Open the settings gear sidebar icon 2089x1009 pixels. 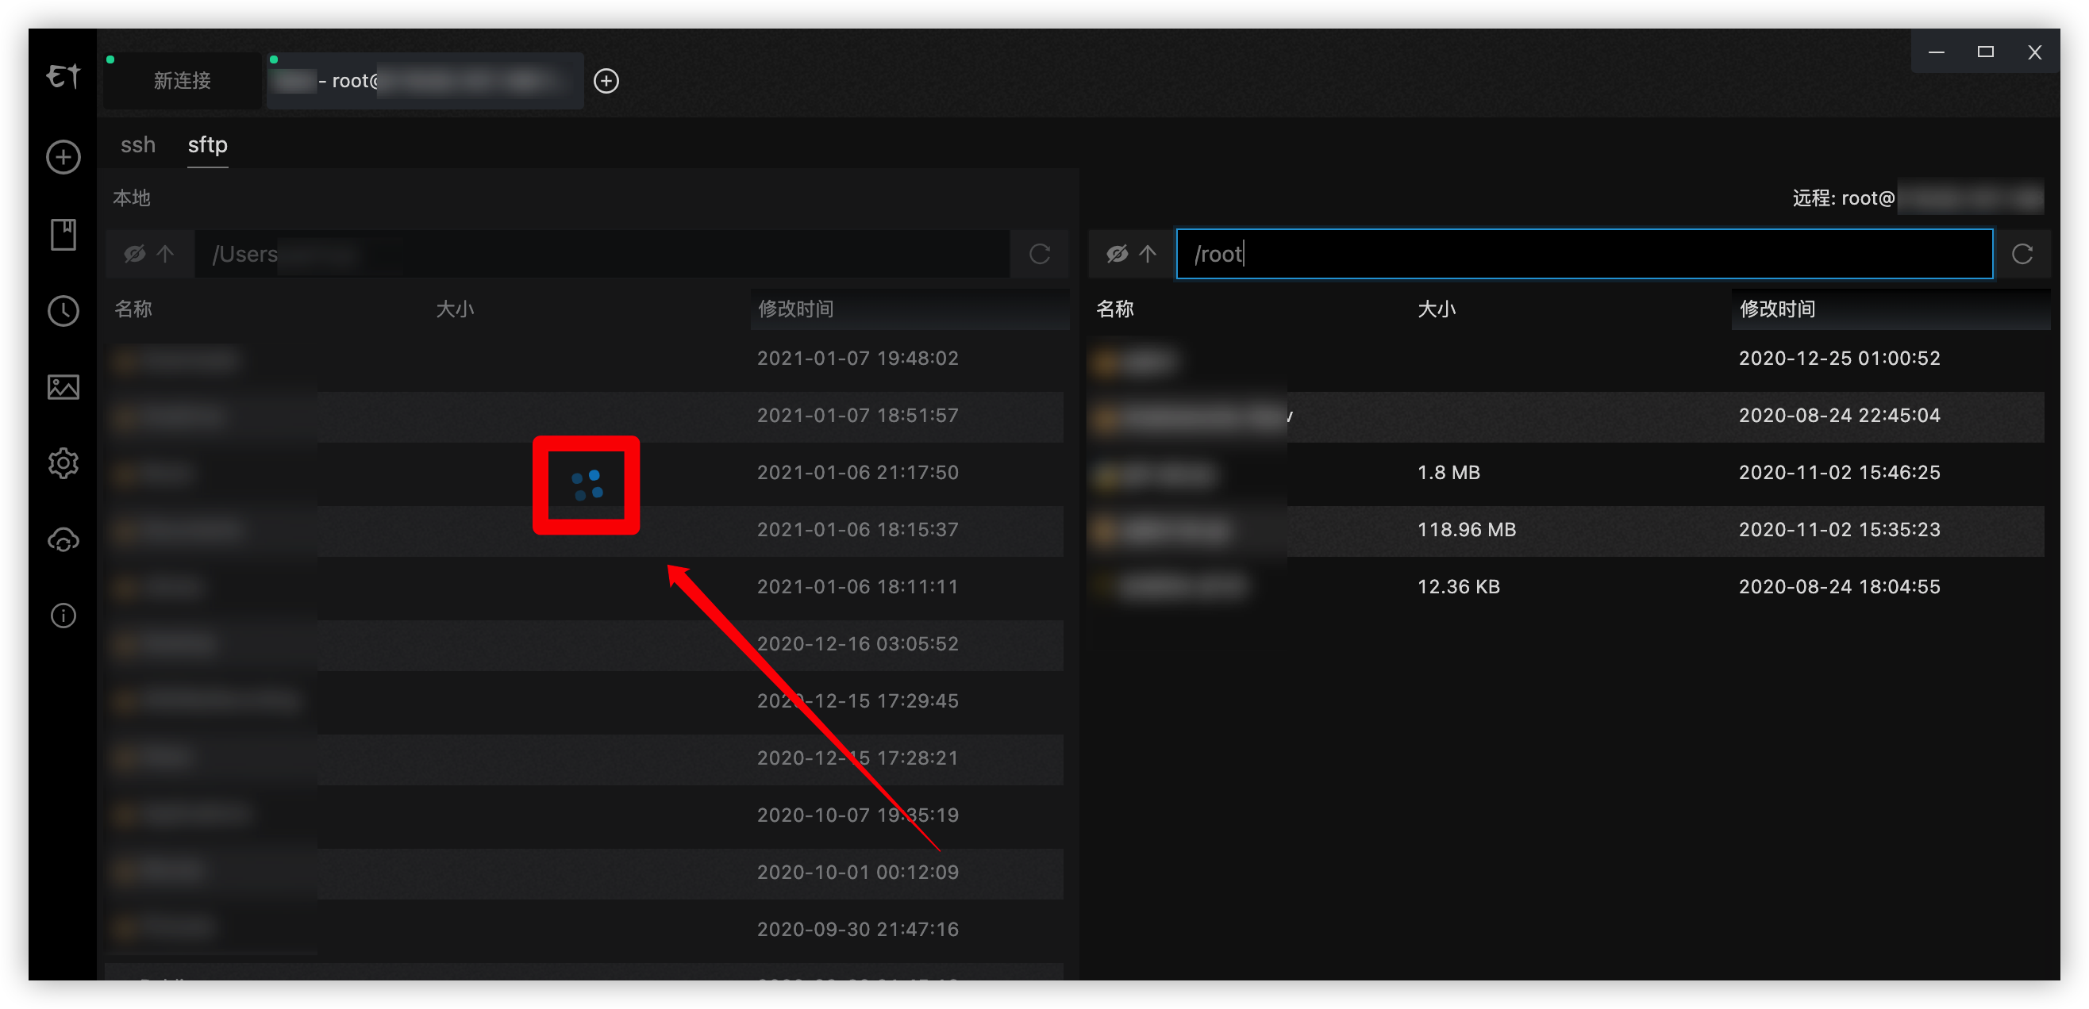pyautogui.click(x=63, y=463)
